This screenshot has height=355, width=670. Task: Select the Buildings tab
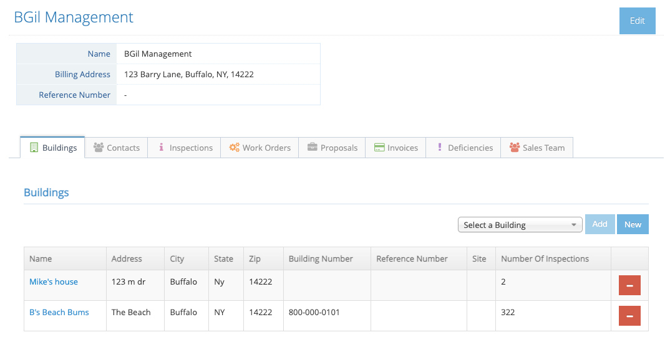(52, 148)
